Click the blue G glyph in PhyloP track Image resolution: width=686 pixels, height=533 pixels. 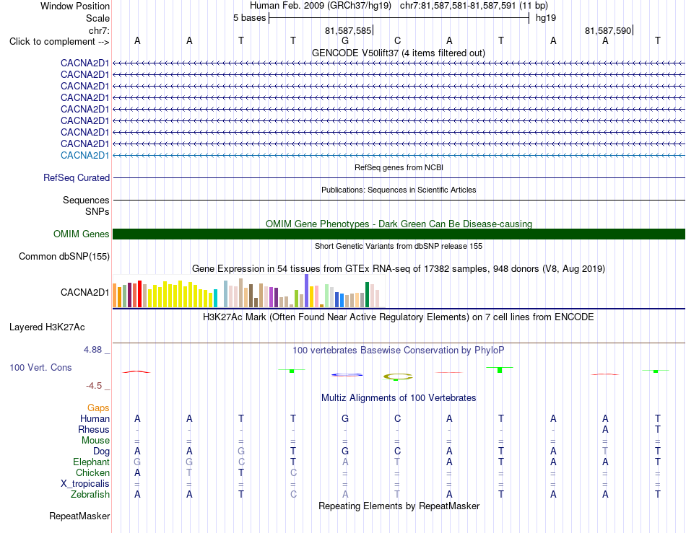coord(347,375)
